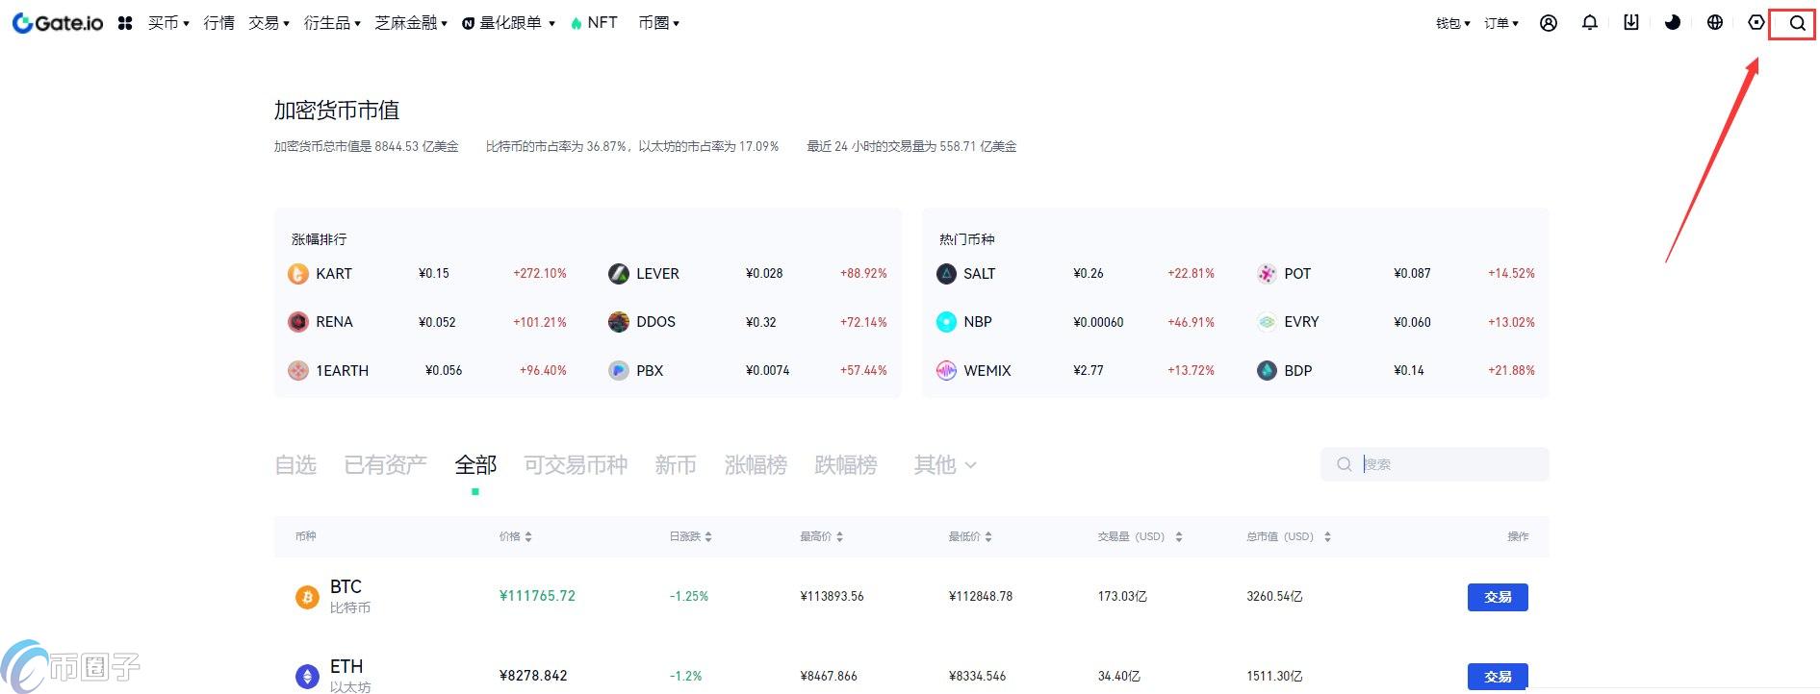The height and width of the screenshot is (694, 1820).
Task: Click the LEVER coin icon
Action: [619, 274]
